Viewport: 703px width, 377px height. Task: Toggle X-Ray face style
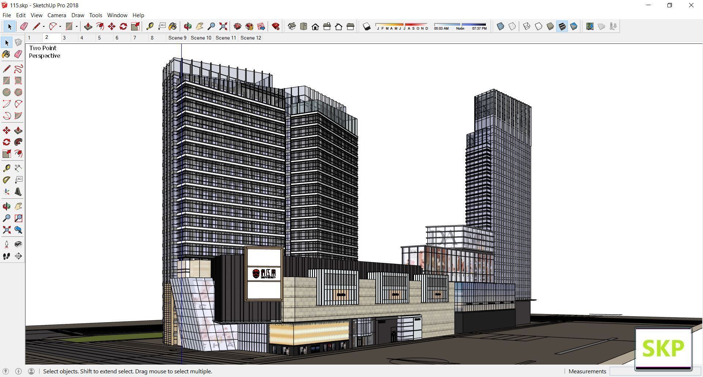click(x=501, y=26)
